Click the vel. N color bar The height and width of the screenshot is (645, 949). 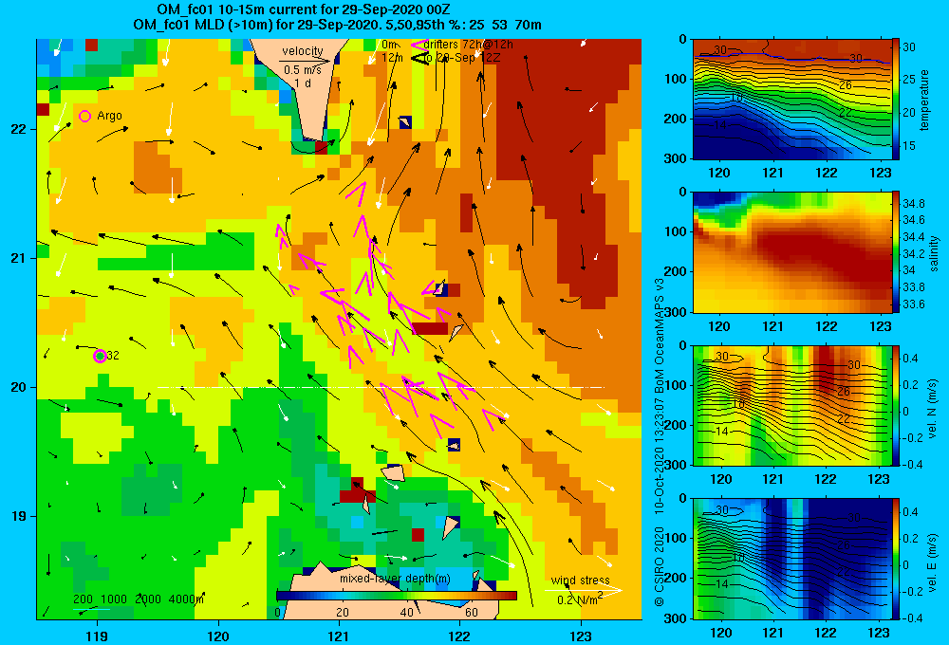(896, 405)
